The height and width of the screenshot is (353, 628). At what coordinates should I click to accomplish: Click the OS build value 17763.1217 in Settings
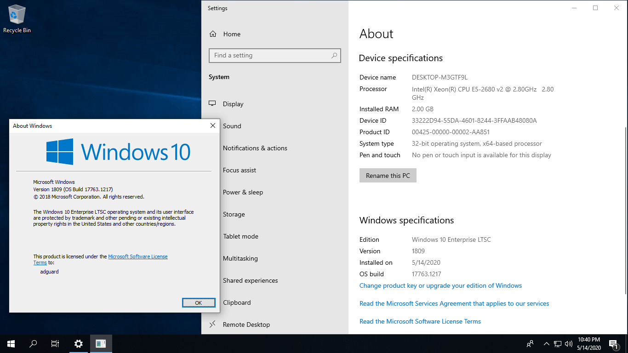tap(427, 274)
